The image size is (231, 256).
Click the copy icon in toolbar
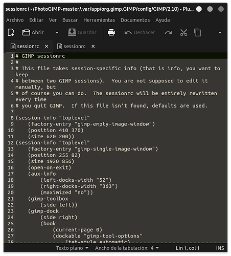click(x=198, y=32)
